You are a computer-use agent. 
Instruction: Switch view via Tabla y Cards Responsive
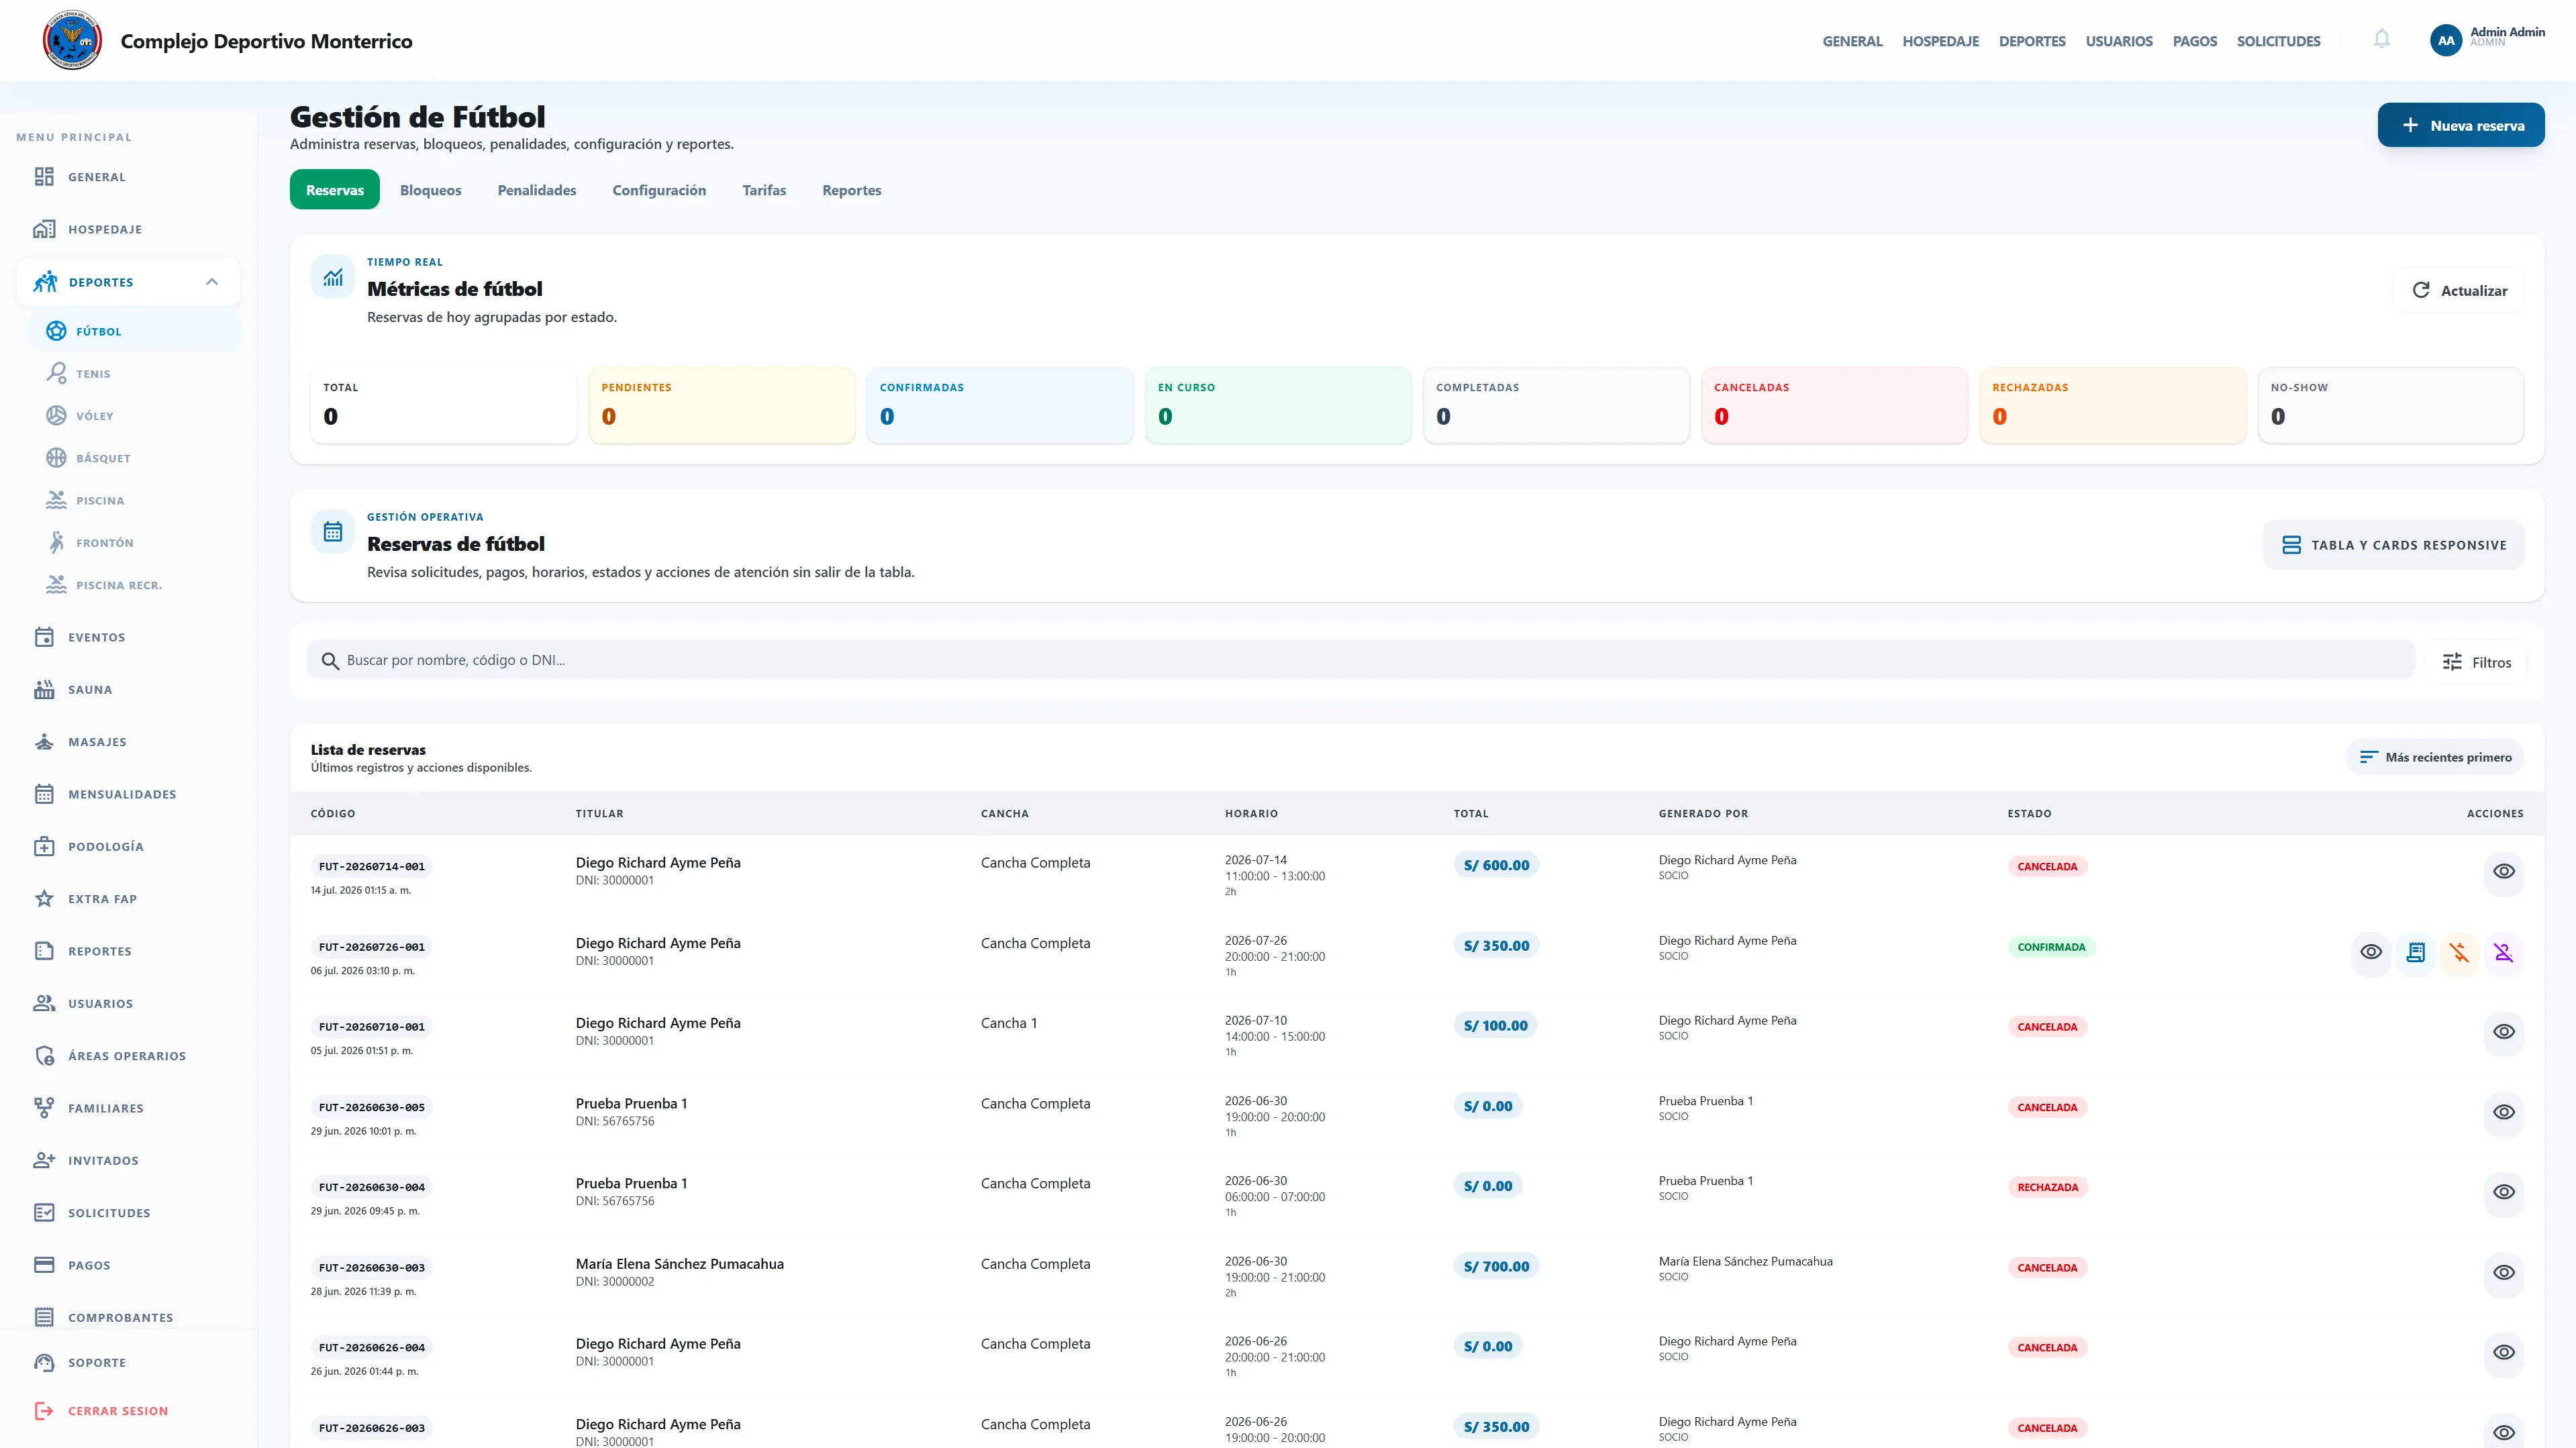pos(2393,545)
